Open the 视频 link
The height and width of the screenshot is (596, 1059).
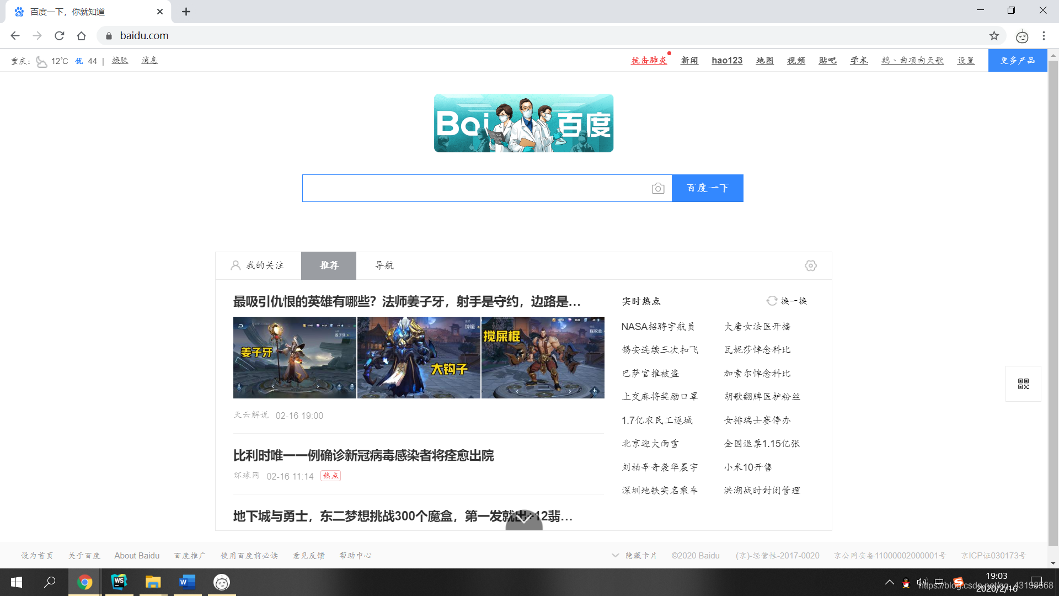796,61
